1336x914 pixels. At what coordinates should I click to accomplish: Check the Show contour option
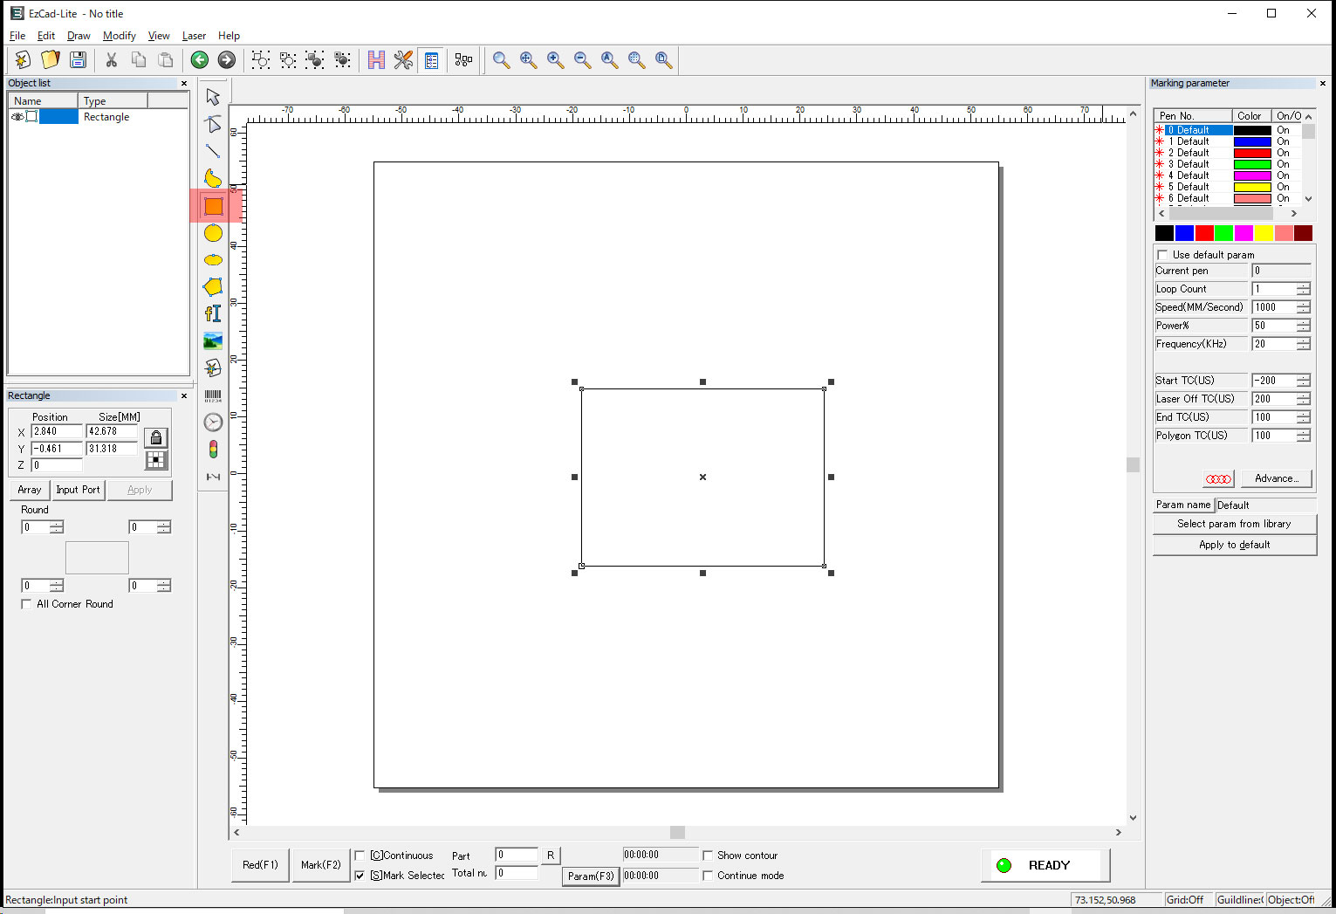pos(708,856)
